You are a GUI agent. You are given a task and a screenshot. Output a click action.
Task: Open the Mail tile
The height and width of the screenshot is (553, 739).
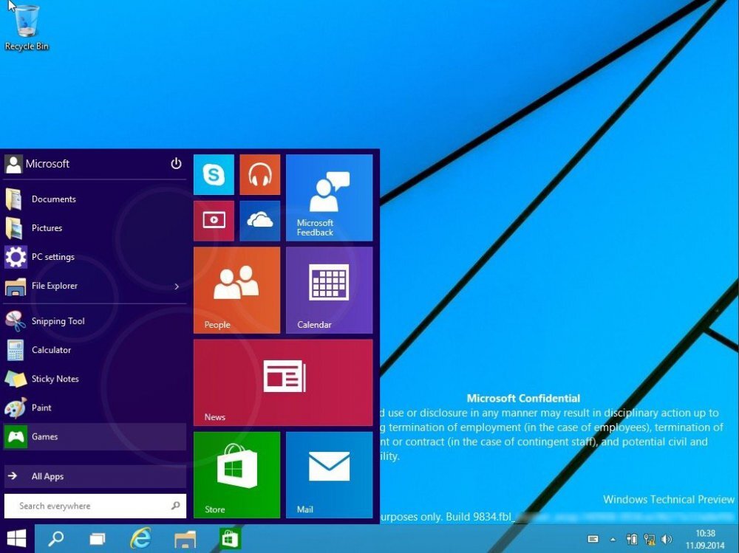point(329,473)
